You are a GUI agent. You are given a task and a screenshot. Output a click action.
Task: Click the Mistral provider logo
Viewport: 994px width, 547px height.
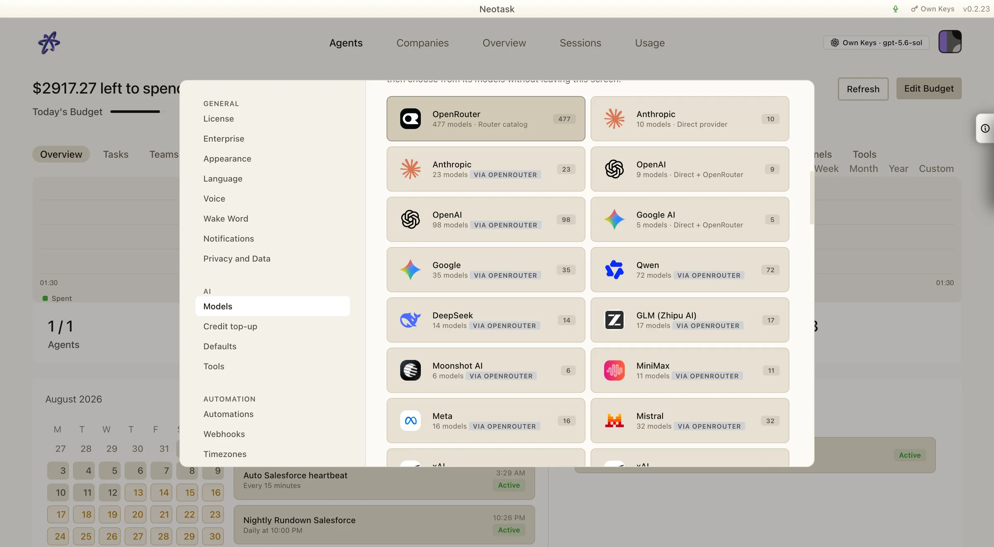click(614, 421)
